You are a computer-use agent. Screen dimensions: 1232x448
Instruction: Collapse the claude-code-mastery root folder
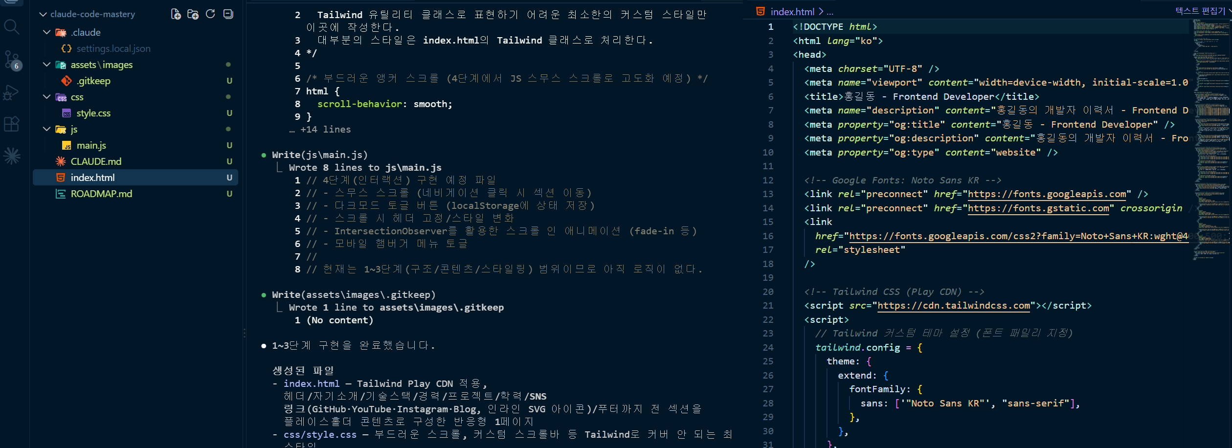click(43, 15)
